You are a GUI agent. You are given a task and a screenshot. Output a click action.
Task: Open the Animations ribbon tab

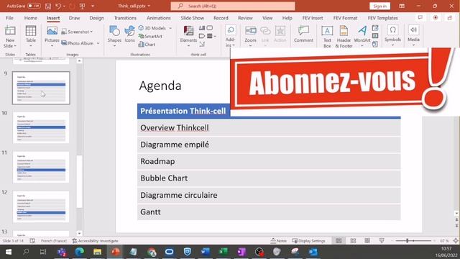pyautogui.click(x=158, y=18)
